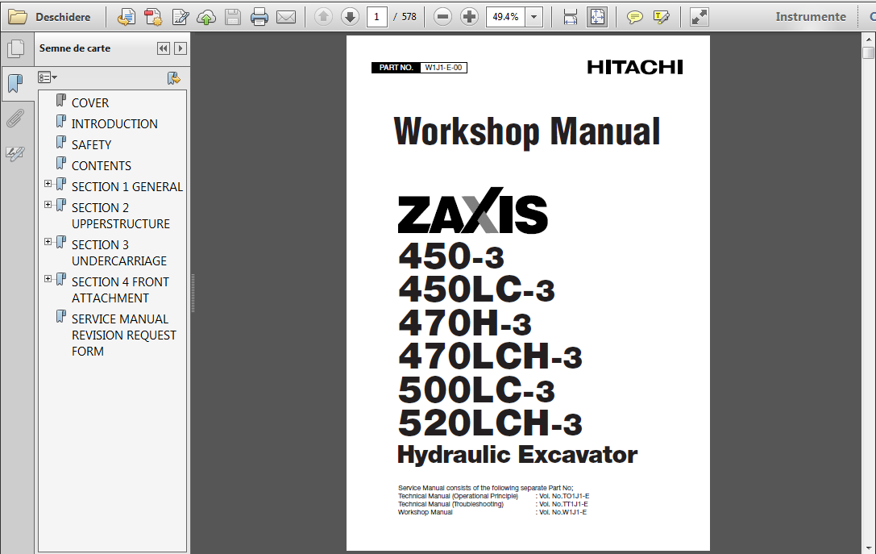This screenshot has height=554, width=876.
Task: Add a sticky note comment
Action: point(635,17)
